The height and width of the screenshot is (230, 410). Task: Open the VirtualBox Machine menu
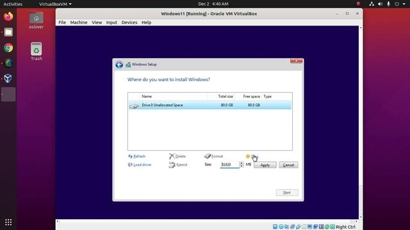click(x=79, y=22)
